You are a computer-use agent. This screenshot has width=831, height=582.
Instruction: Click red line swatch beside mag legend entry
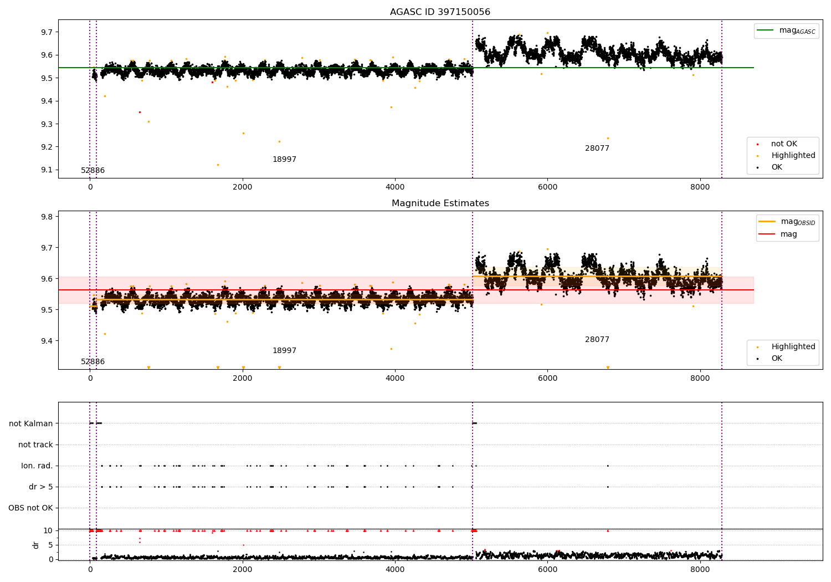[767, 234]
